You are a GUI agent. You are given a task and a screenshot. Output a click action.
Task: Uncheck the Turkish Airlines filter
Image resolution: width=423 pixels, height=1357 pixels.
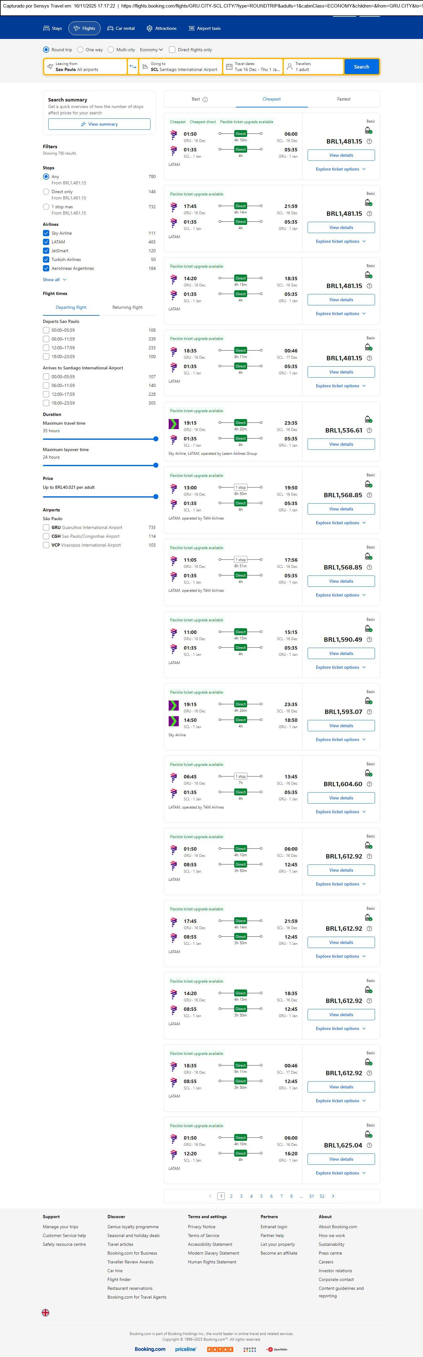tap(46, 260)
